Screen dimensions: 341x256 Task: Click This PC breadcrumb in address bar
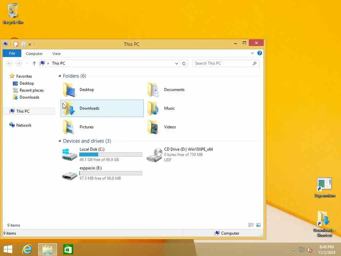(x=59, y=63)
